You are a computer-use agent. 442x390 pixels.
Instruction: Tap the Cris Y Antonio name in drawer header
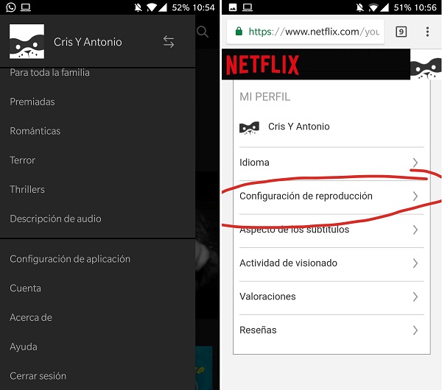[x=88, y=42]
